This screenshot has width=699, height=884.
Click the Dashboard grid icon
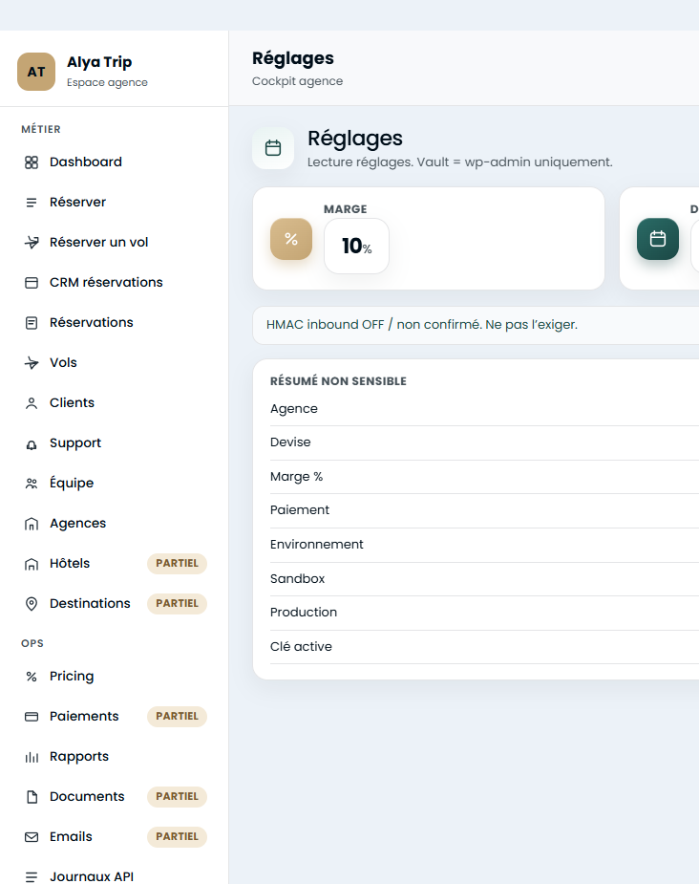(x=32, y=162)
